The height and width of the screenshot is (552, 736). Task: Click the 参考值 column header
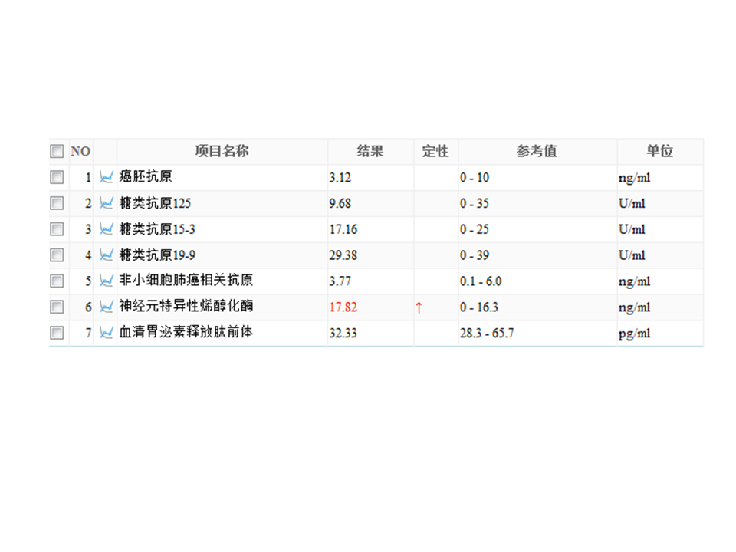(537, 151)
